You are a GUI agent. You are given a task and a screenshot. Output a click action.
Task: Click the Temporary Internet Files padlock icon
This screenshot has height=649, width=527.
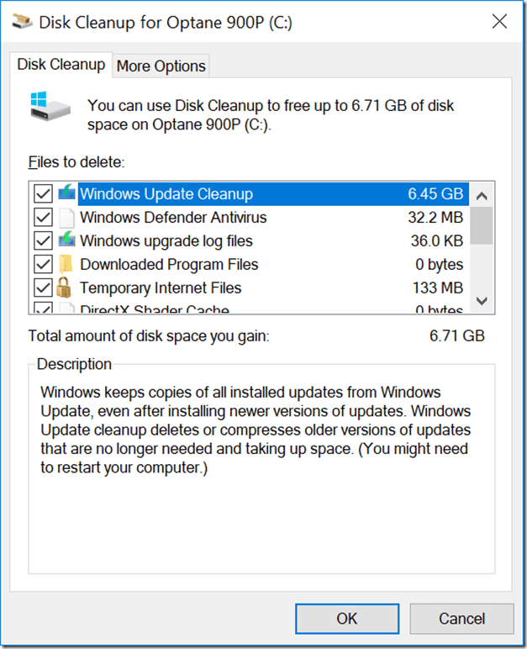[x=64, y=288]
